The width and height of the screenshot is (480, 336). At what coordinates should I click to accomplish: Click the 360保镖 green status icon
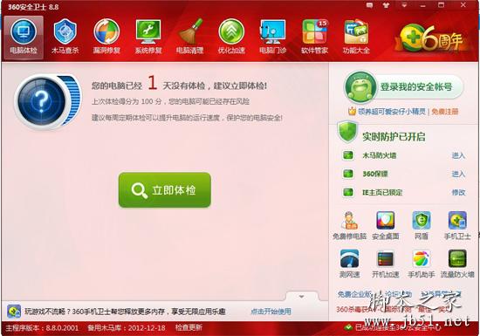(347, 174)
